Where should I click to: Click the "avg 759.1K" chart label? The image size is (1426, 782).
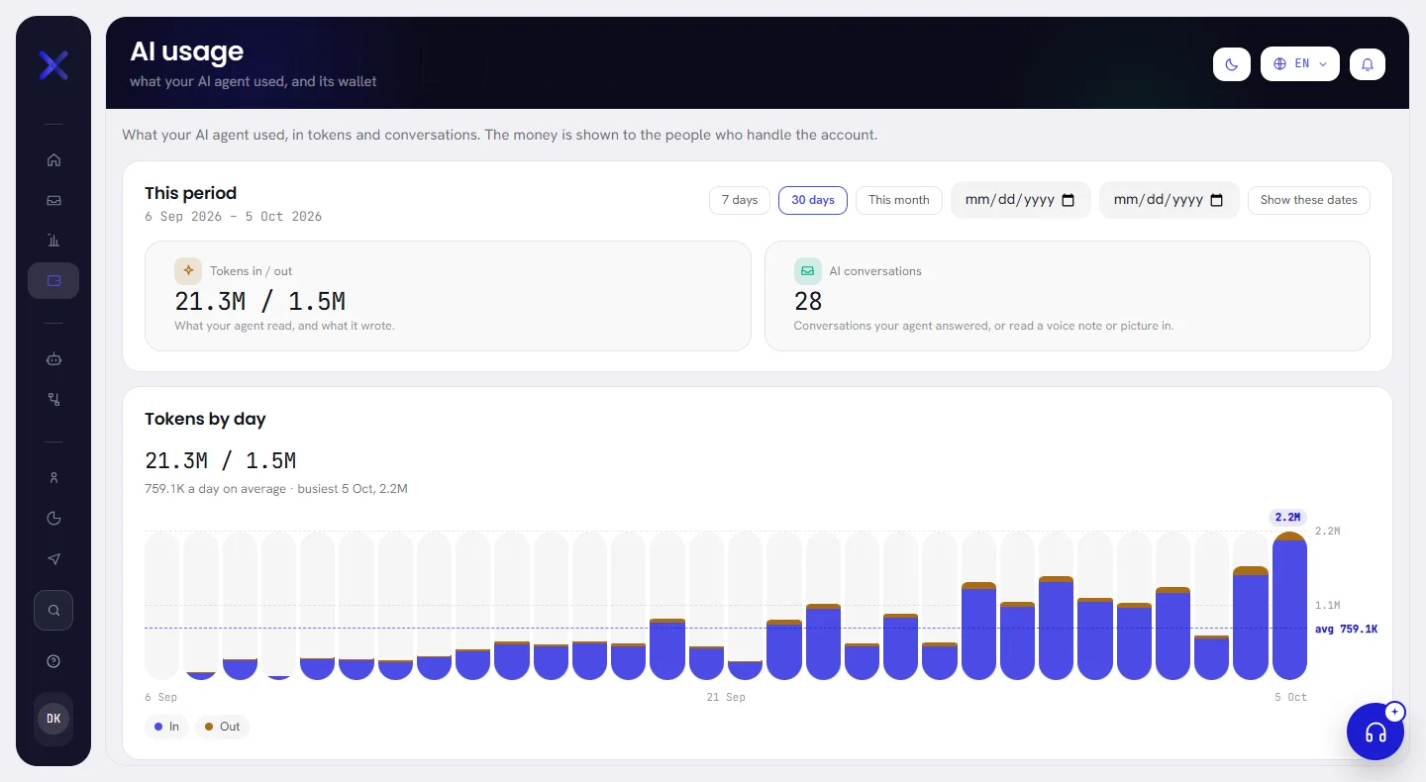click(1346, 630)
